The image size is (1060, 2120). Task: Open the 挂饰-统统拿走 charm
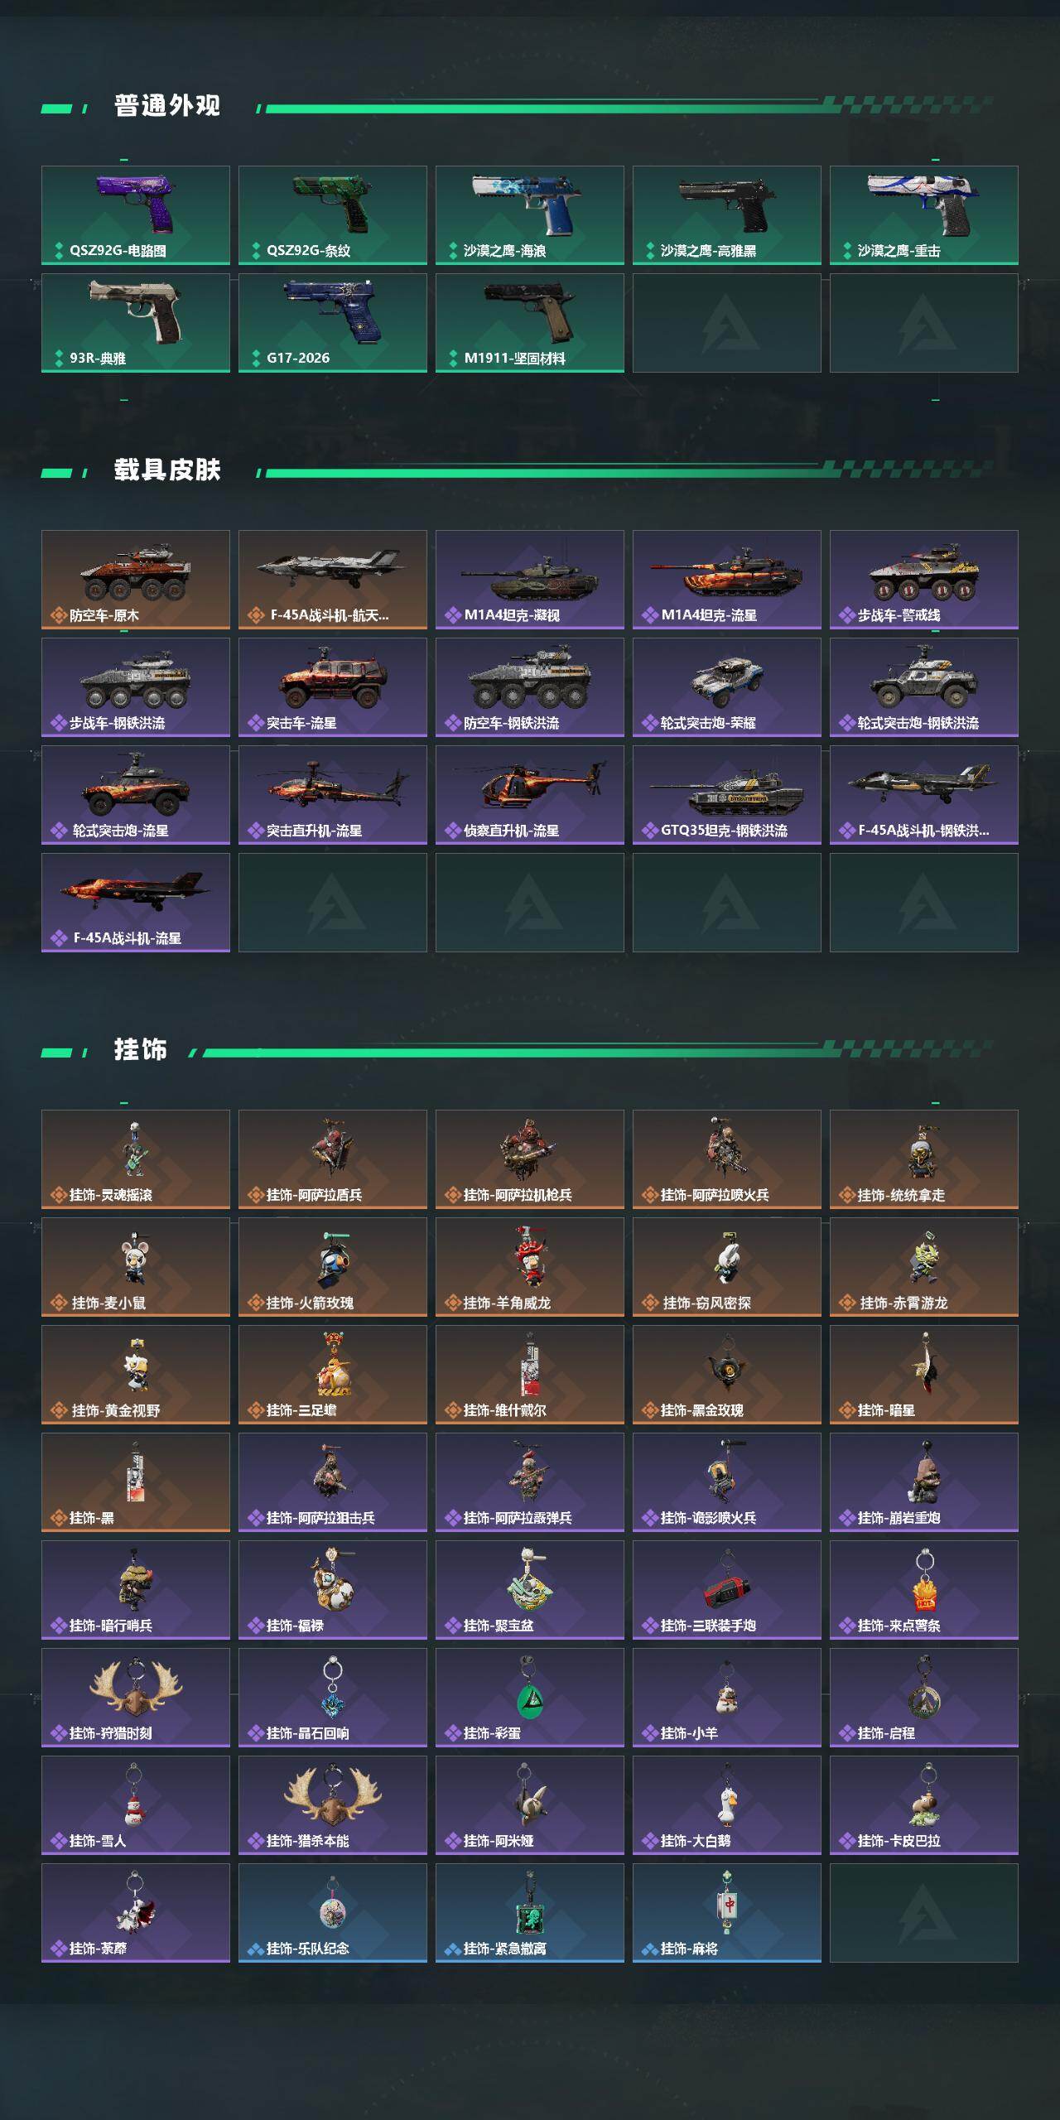pyautogui.click(x=924, y=1159)
